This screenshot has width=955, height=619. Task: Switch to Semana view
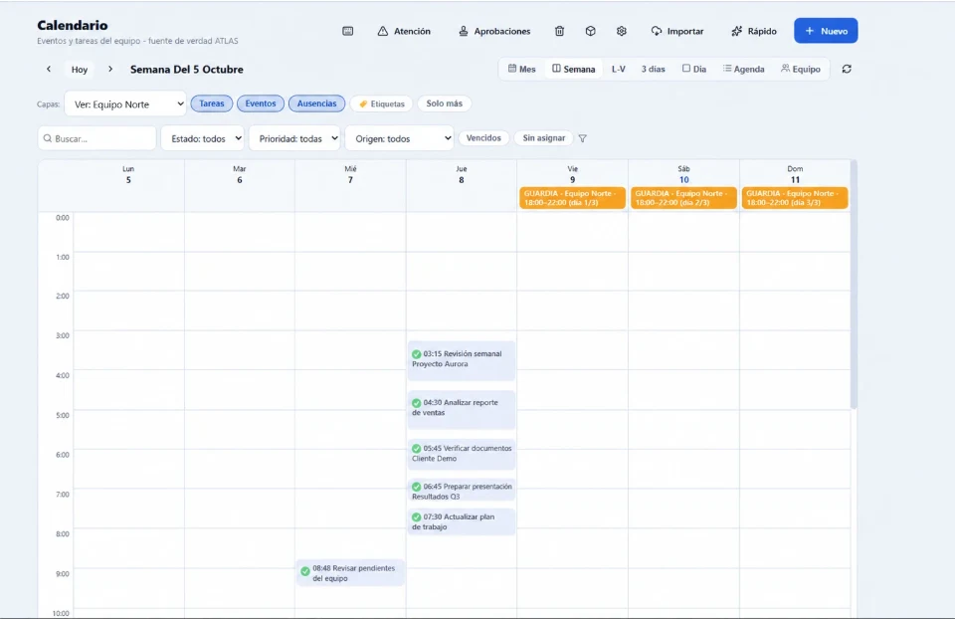[x=574, y=69]
